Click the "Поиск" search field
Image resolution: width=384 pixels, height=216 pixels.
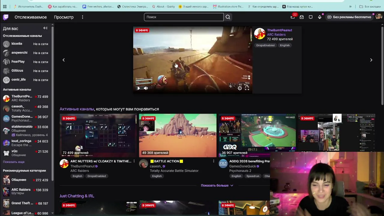pos(184,17)
